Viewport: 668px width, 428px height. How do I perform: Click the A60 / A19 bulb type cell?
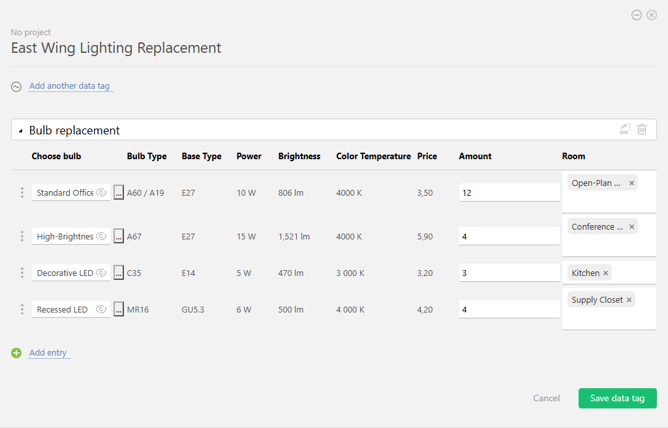pyautogui.click(x=145, y=192)
